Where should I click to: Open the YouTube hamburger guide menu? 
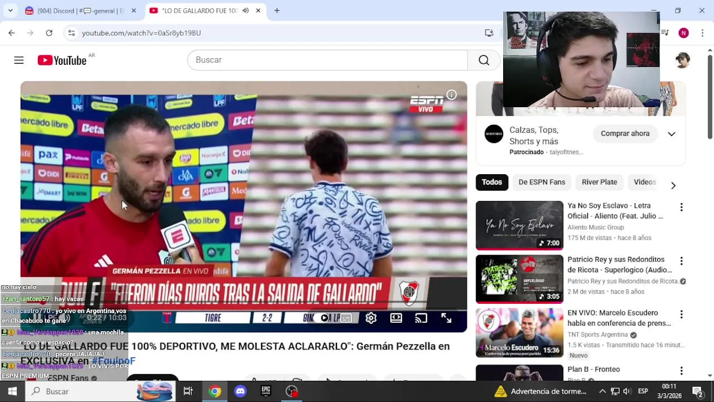pos(19,60)
